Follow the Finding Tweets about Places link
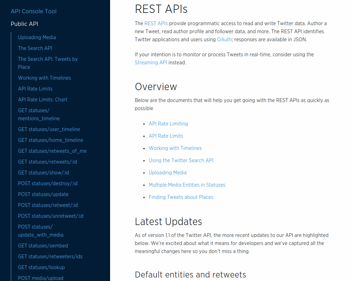353x281 pixels. (181, 197)
